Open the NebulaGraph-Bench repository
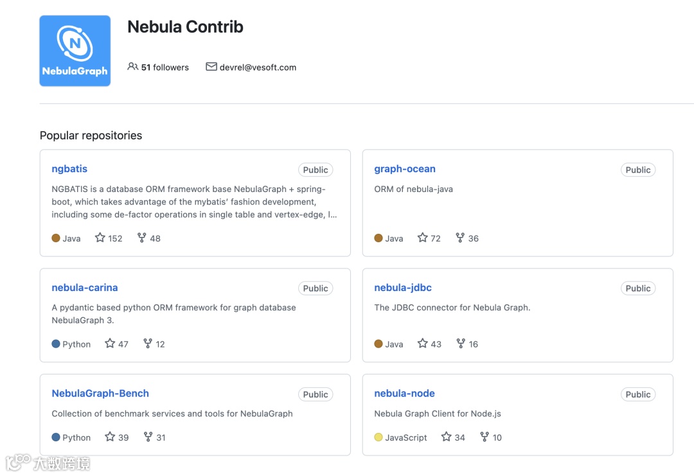Viewport: 694px width, 476px height. coord(100,393)
